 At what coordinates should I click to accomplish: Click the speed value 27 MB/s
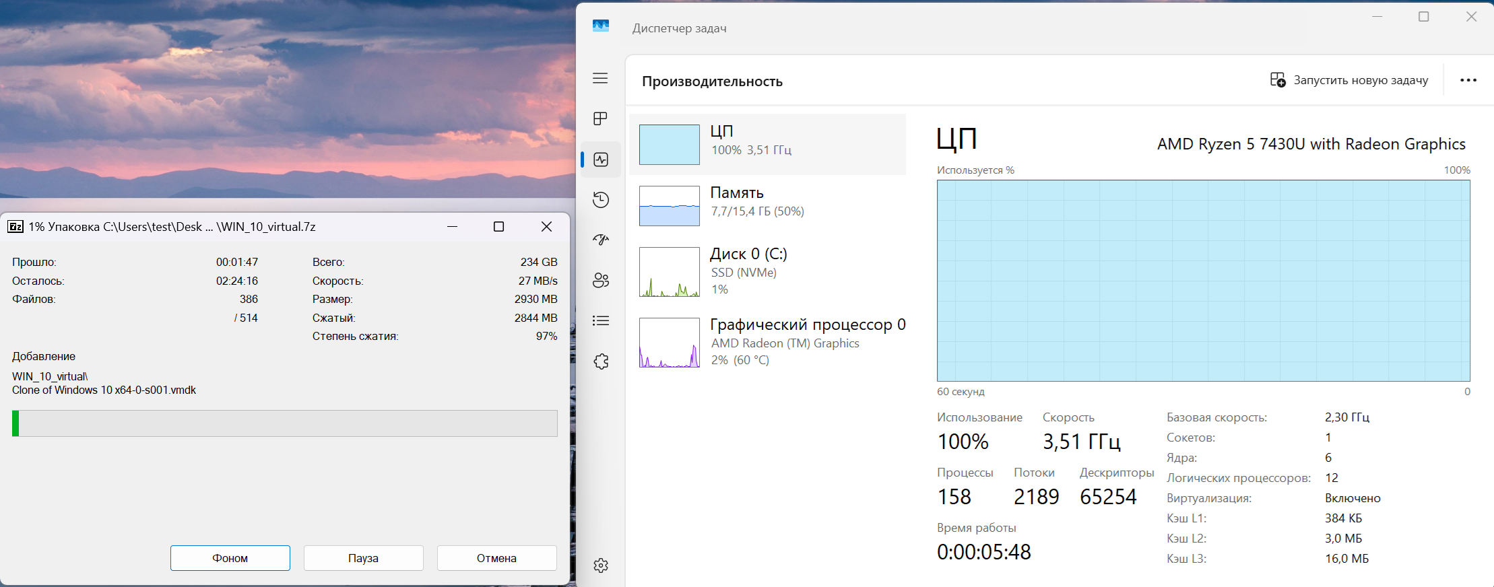point(538,281)
